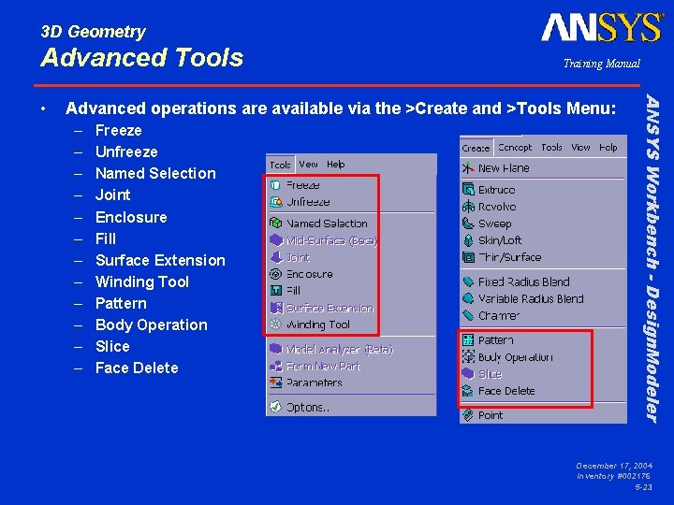Click the Thin/Surface icon
The image size is (674, 505).
[x=468, y=257]
